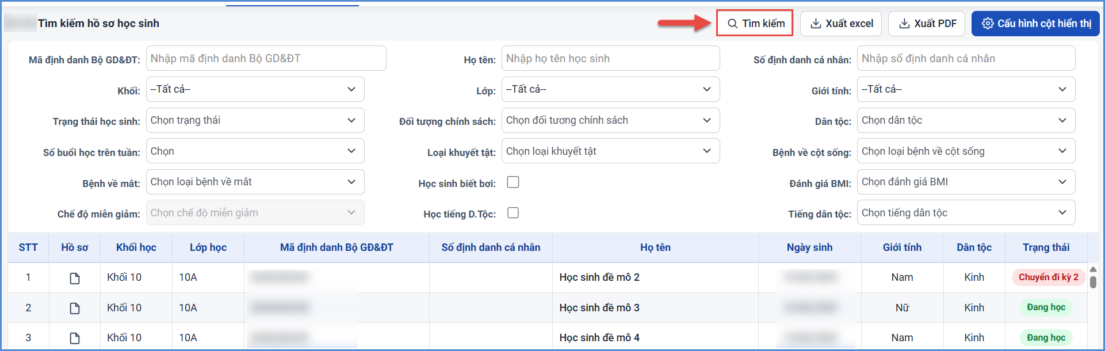Click Đang học badge for Học sinh đề mô 4
The width and height of the screenshot is (1105, 351).
coord(1046,338)
